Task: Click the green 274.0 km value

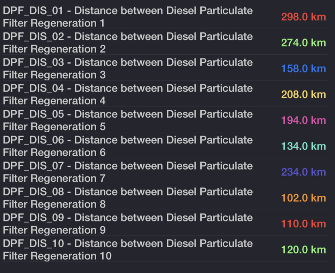Action: 303,43
